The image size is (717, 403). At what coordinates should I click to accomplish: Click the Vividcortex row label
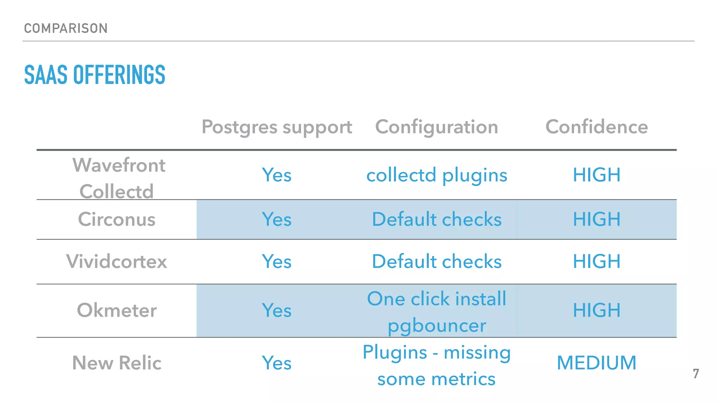(x=117, y=261)
